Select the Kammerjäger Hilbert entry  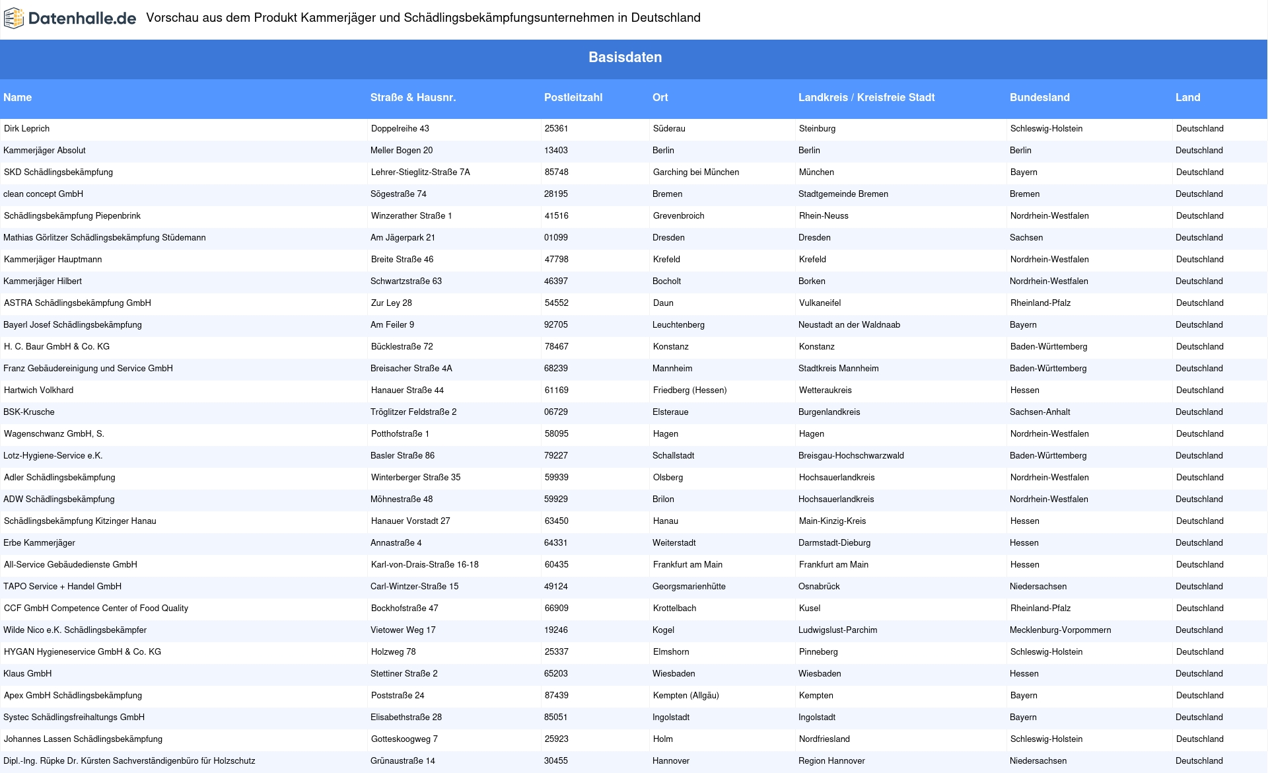pos(42,281)
